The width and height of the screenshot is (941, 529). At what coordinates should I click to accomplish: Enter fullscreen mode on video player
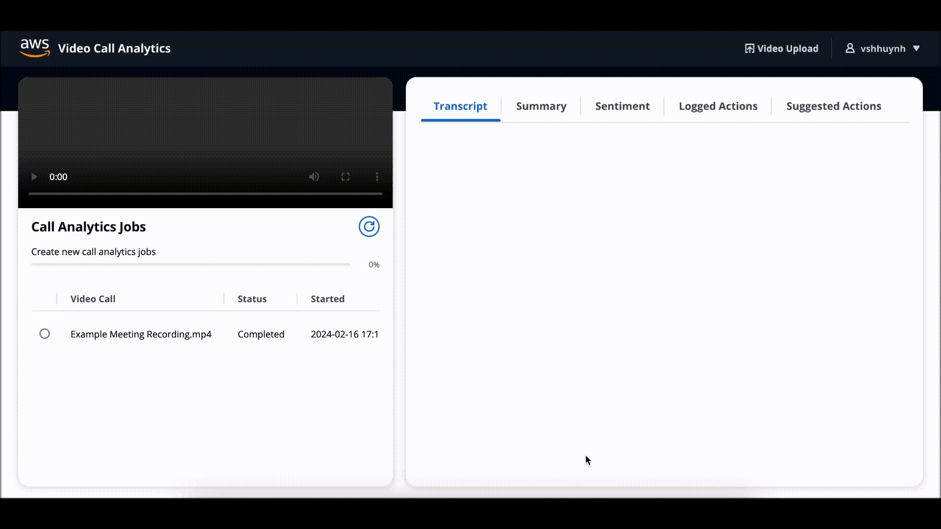346,177
